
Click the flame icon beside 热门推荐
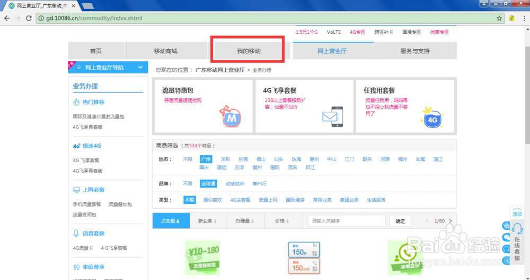tap(76, 102)
